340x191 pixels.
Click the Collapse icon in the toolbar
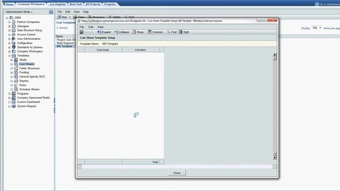[116, 32]
